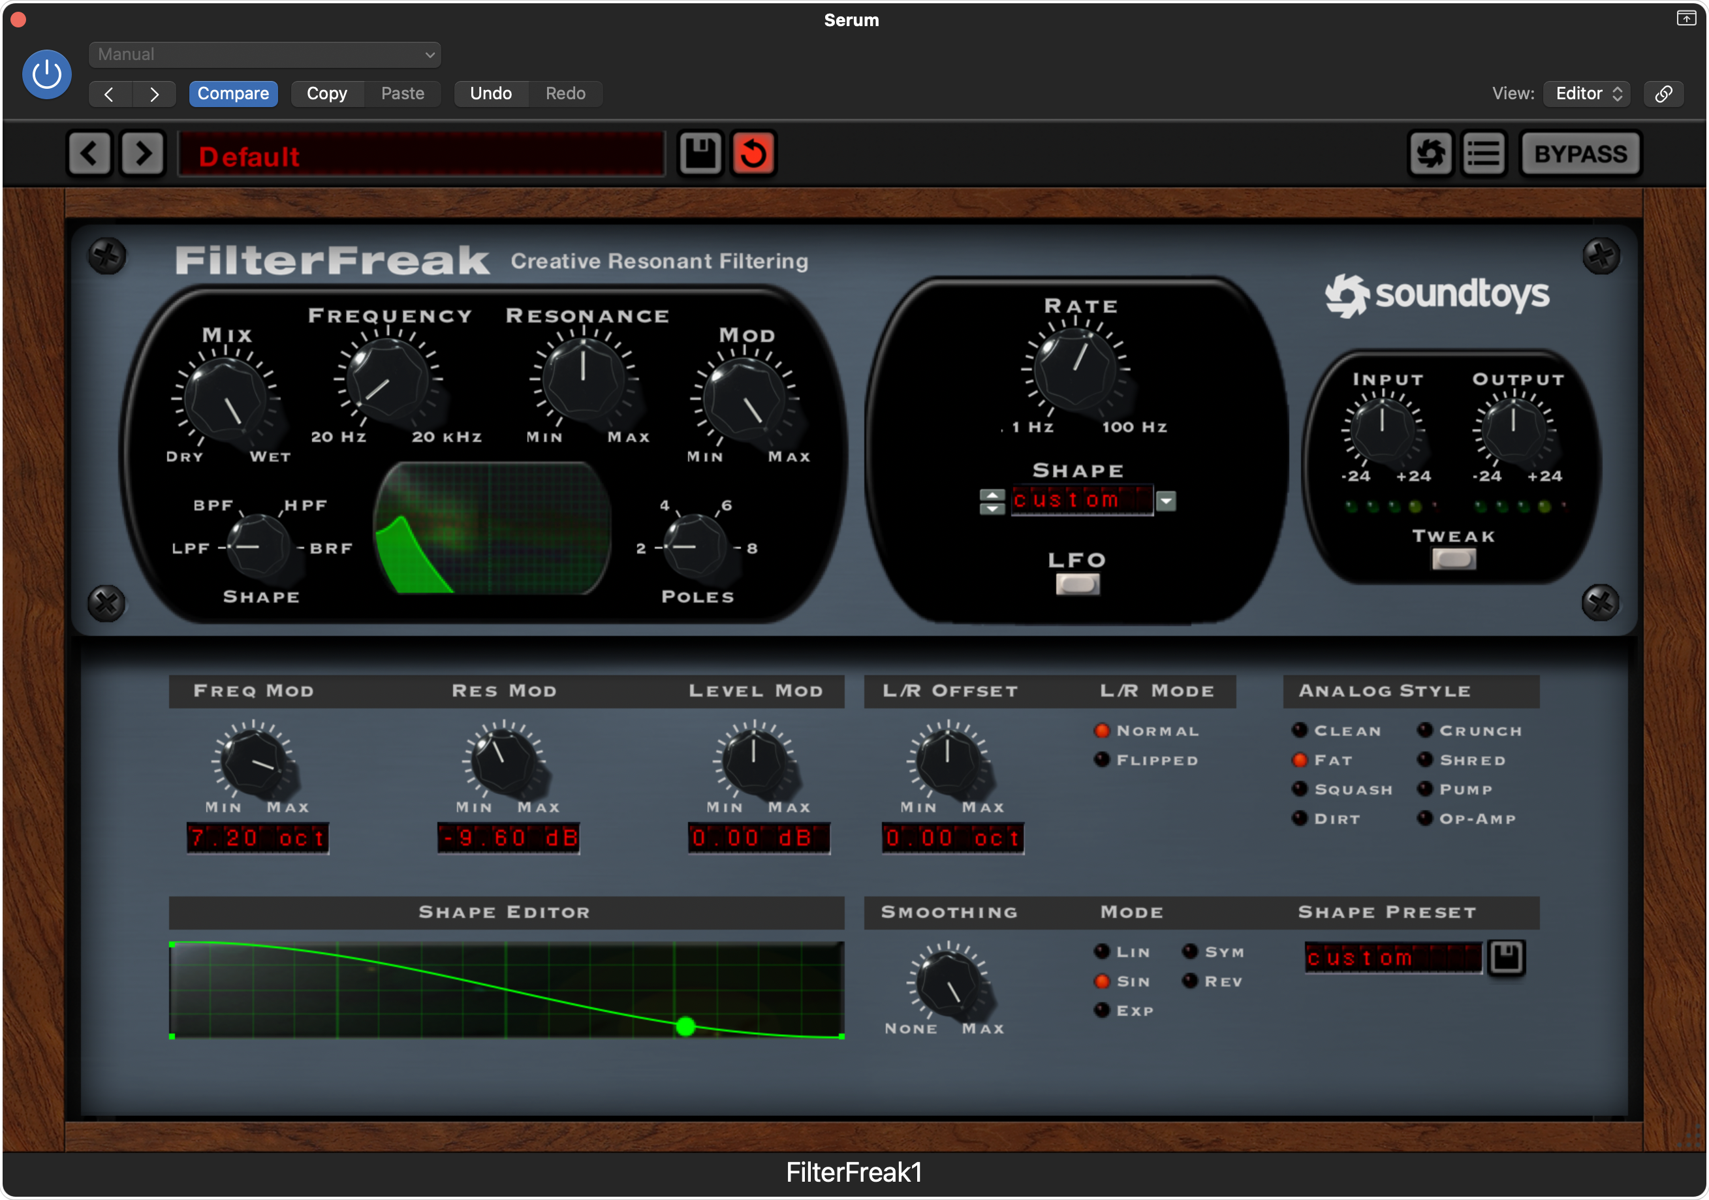Select Crunch analog style
1709x1200 pixels.
pyautogui.click(x=1424, y=731)
